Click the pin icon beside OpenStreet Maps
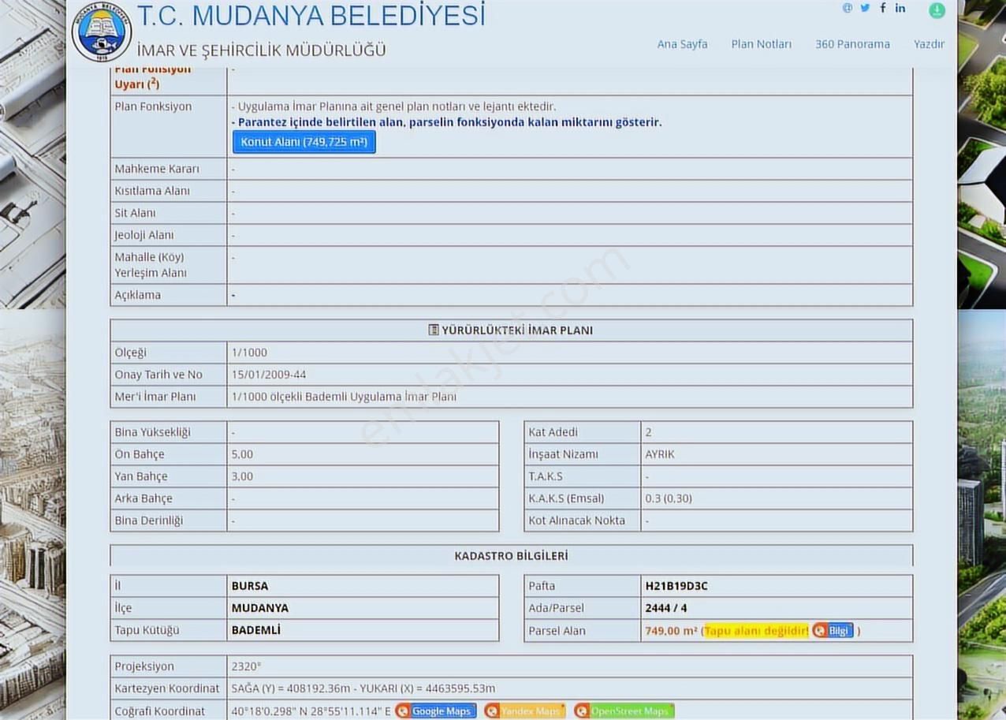The image size is (1006, 720). [x=582, y=711]
